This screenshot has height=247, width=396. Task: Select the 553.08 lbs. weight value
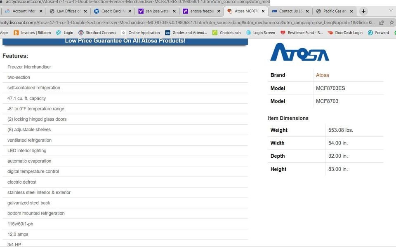pos(341,130)
